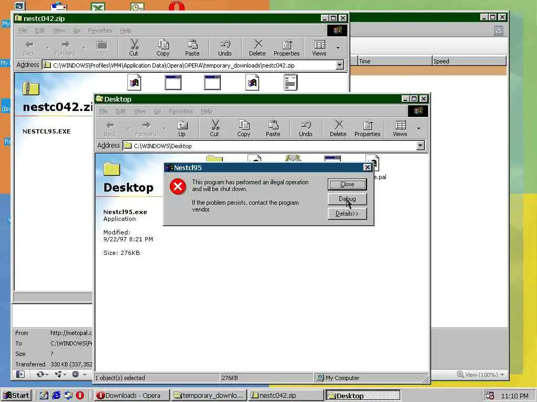
Task: Open Edit menu in Desktop window
Action: click(x=121, y=111)
